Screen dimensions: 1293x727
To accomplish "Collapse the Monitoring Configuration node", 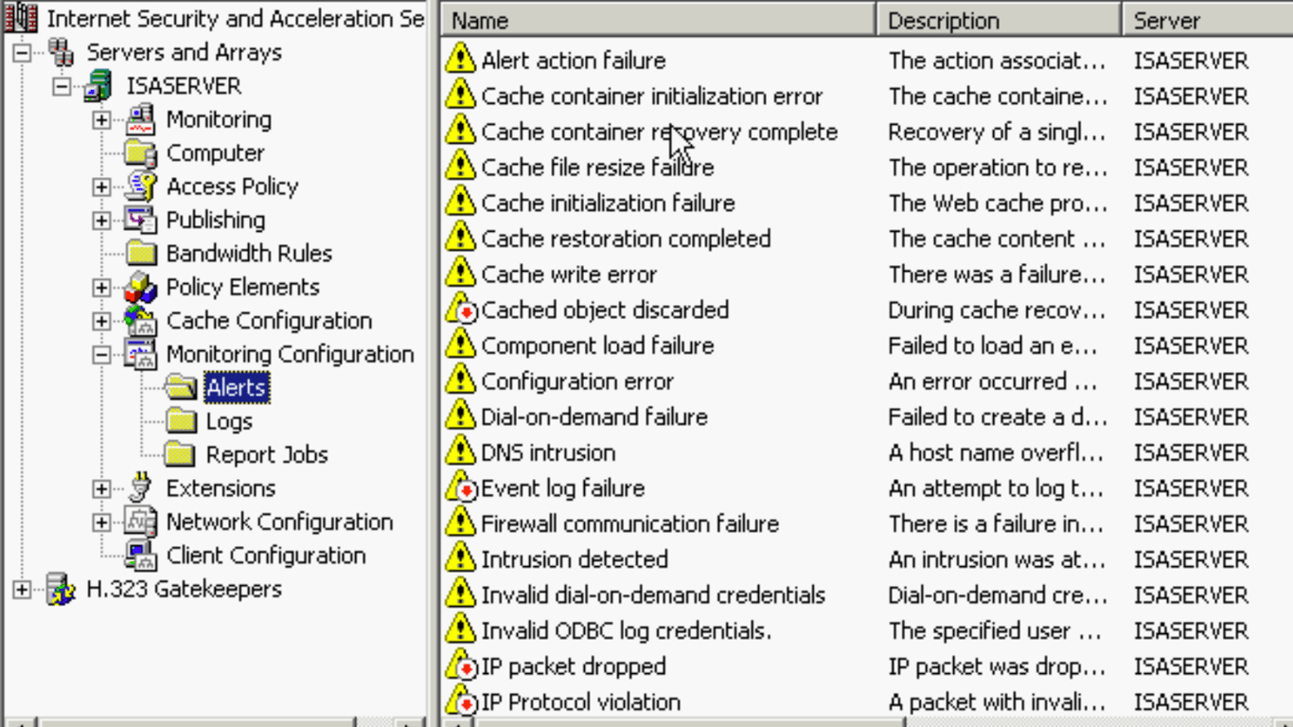I will 101,355.
